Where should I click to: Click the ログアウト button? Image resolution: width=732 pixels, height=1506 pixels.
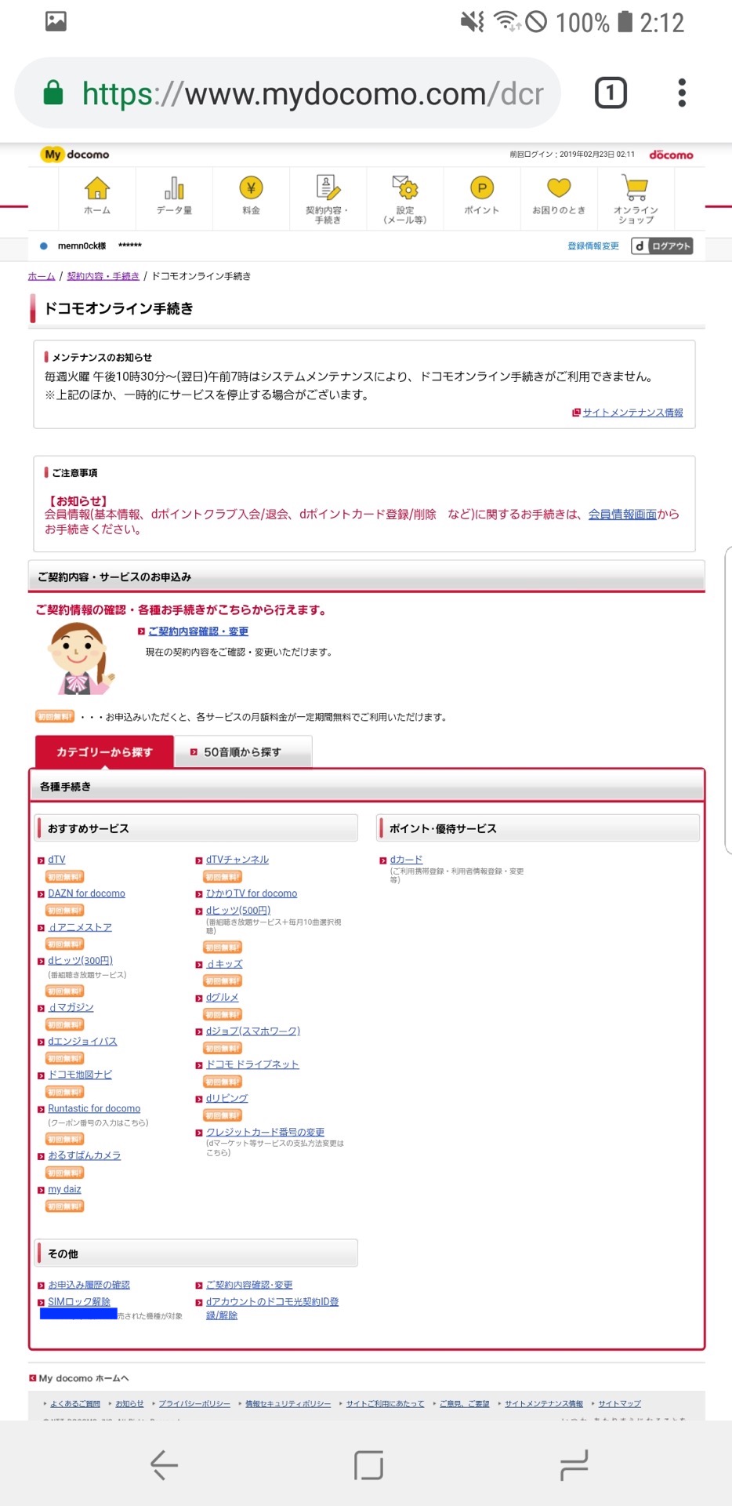[x=663, y=246]
